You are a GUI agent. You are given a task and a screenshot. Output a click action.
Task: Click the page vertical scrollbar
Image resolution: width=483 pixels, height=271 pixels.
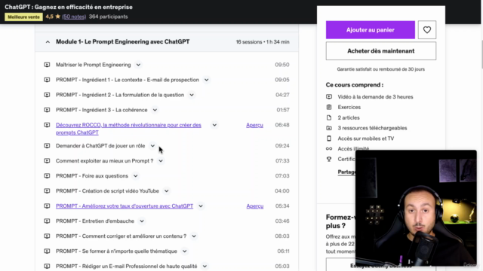[481, 55]
